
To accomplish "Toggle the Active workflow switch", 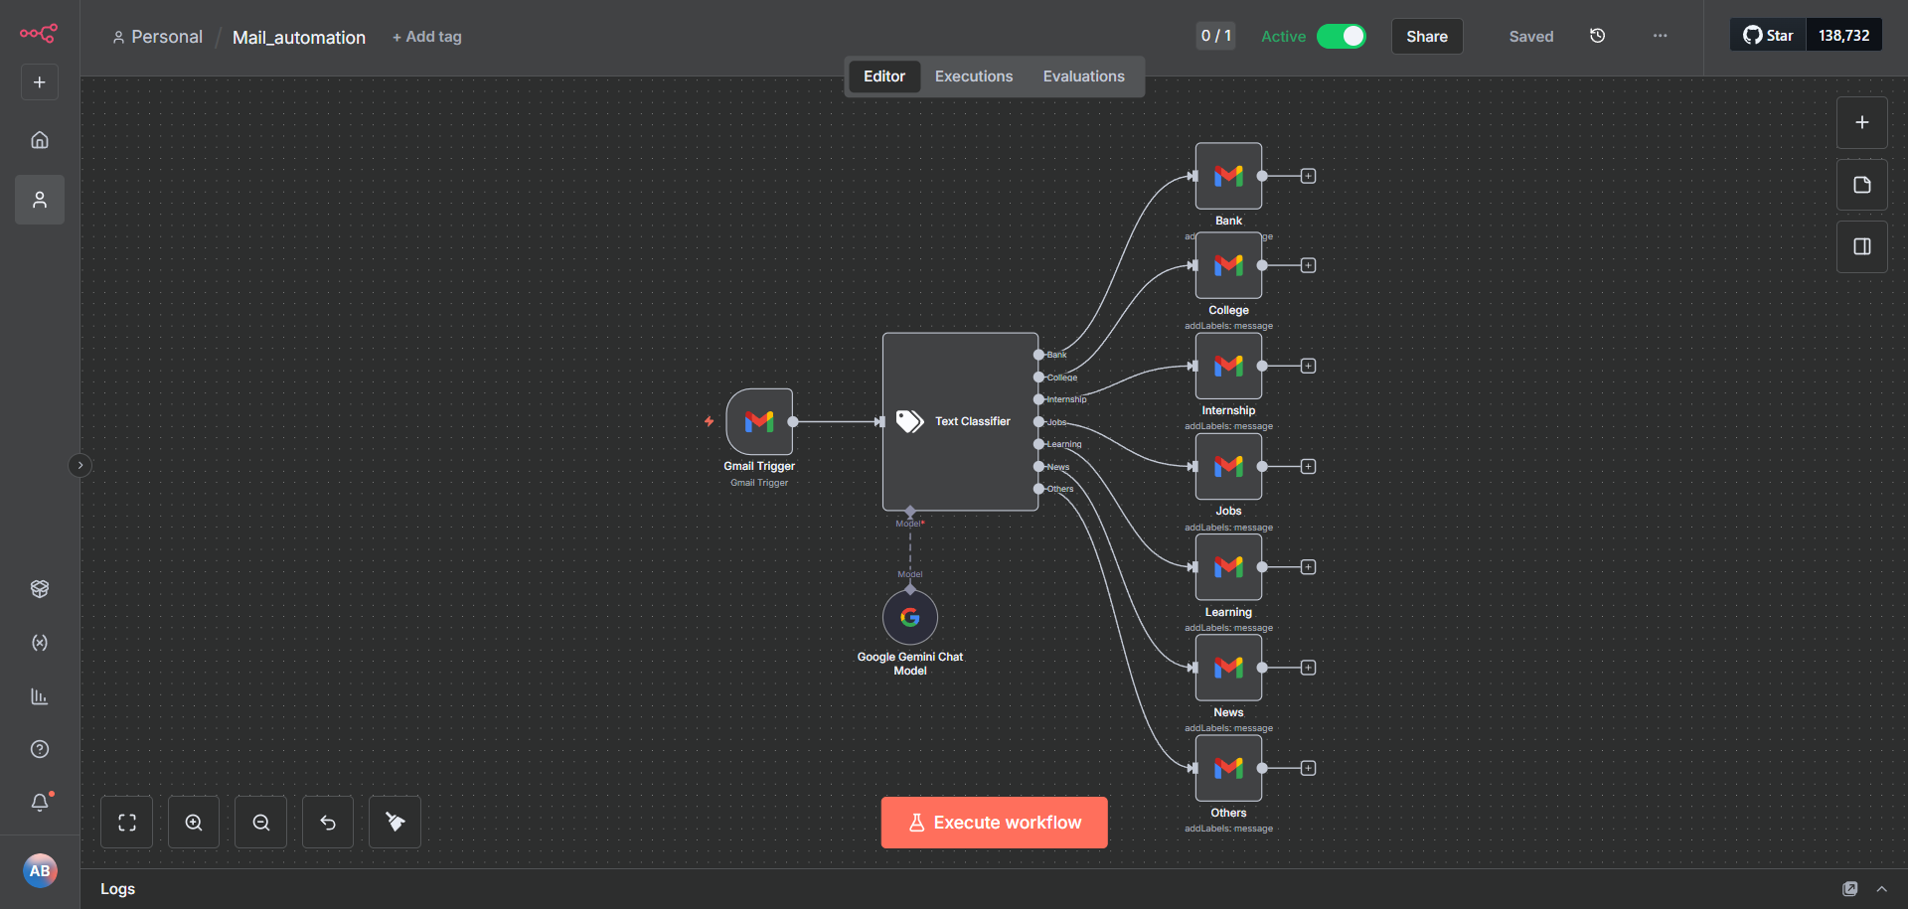I will pos(1341,37).
